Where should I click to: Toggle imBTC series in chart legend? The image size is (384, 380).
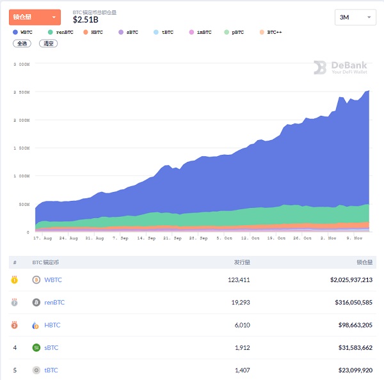200,32
